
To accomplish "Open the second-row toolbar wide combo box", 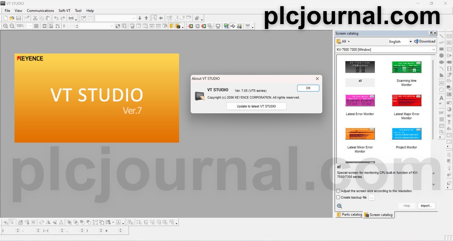I will tap(97, 26).
